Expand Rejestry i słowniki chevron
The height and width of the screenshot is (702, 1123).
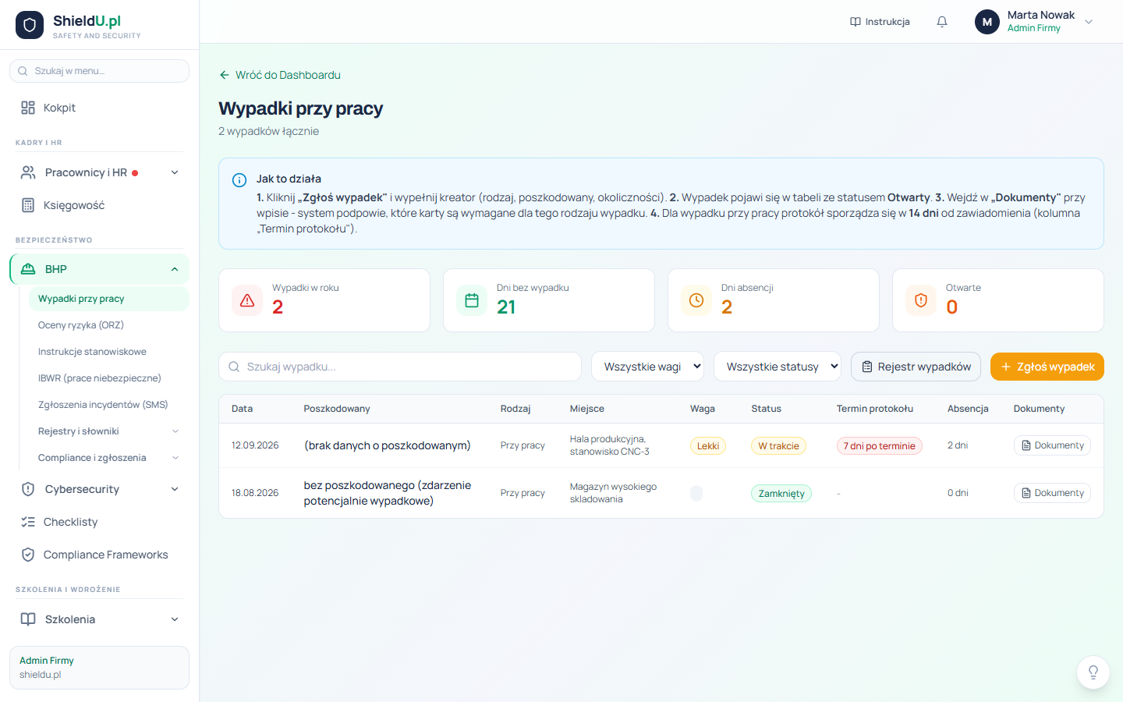point(175,431)
